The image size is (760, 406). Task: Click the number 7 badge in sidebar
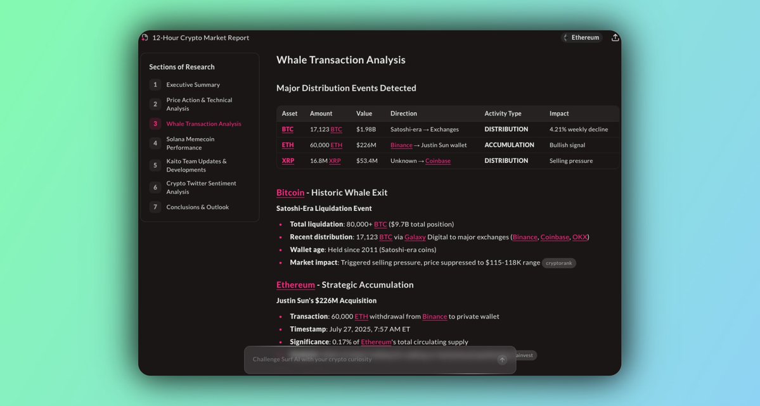point(155,207)
